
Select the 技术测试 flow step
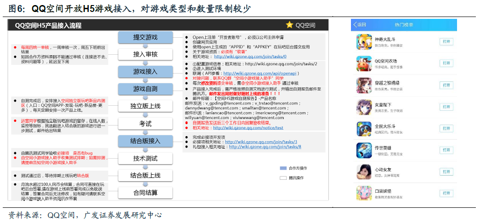pos(145,158)
